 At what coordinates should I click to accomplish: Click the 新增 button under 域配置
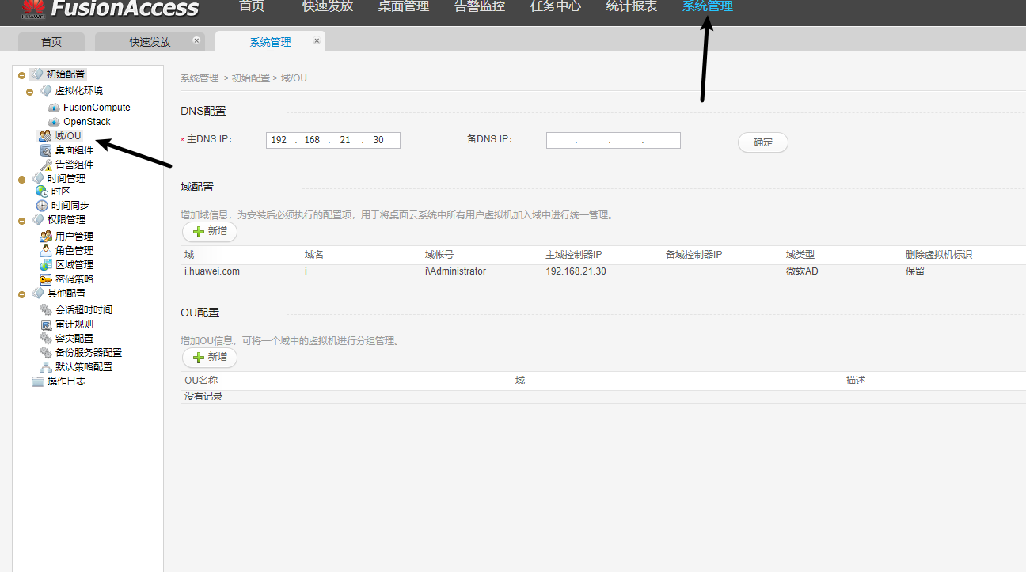click(x=209, y=231)
